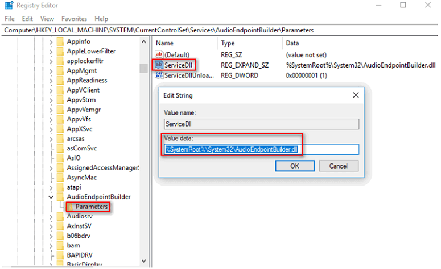Viewport: 441px width, 269px height.
Task: Select the AudioEndpointBuilder folder icon
Action: tap(60, 197)
